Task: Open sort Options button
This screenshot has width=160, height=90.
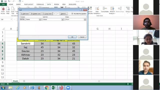Action: pos(64,14)
